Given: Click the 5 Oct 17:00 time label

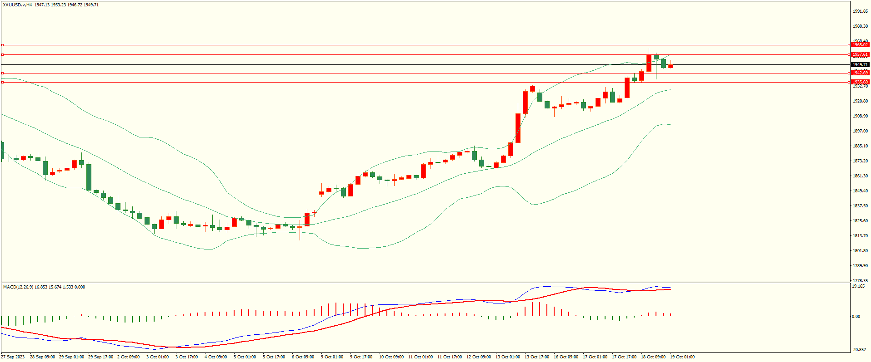Looking at the screenshot, I should pyautogui.click(x=274, y=357).
